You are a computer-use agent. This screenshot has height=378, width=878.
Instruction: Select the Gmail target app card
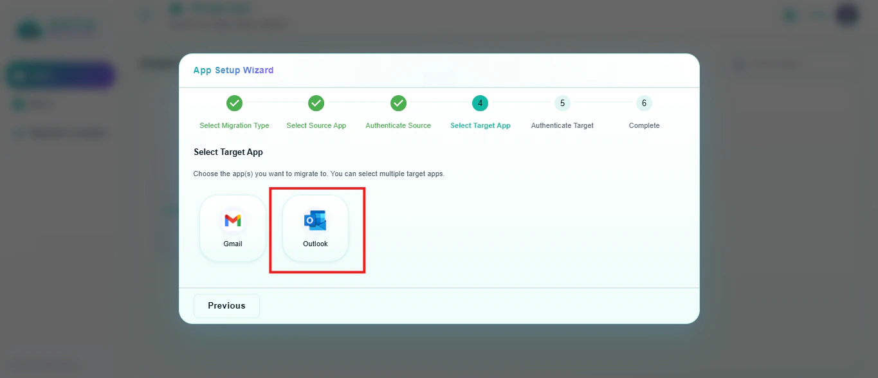[233, 228]
